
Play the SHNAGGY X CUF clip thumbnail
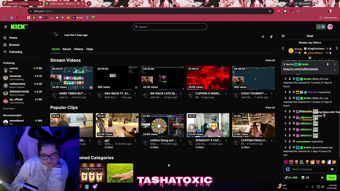(208, 125)
